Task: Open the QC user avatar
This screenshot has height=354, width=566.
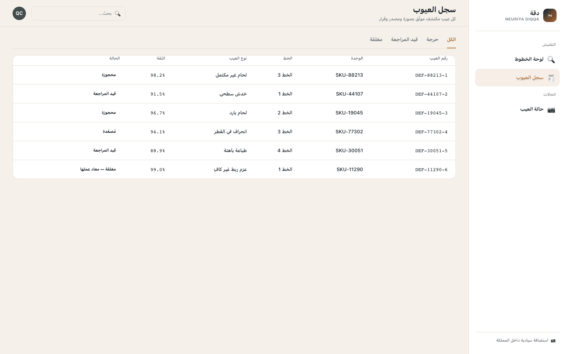Action: 19,13
